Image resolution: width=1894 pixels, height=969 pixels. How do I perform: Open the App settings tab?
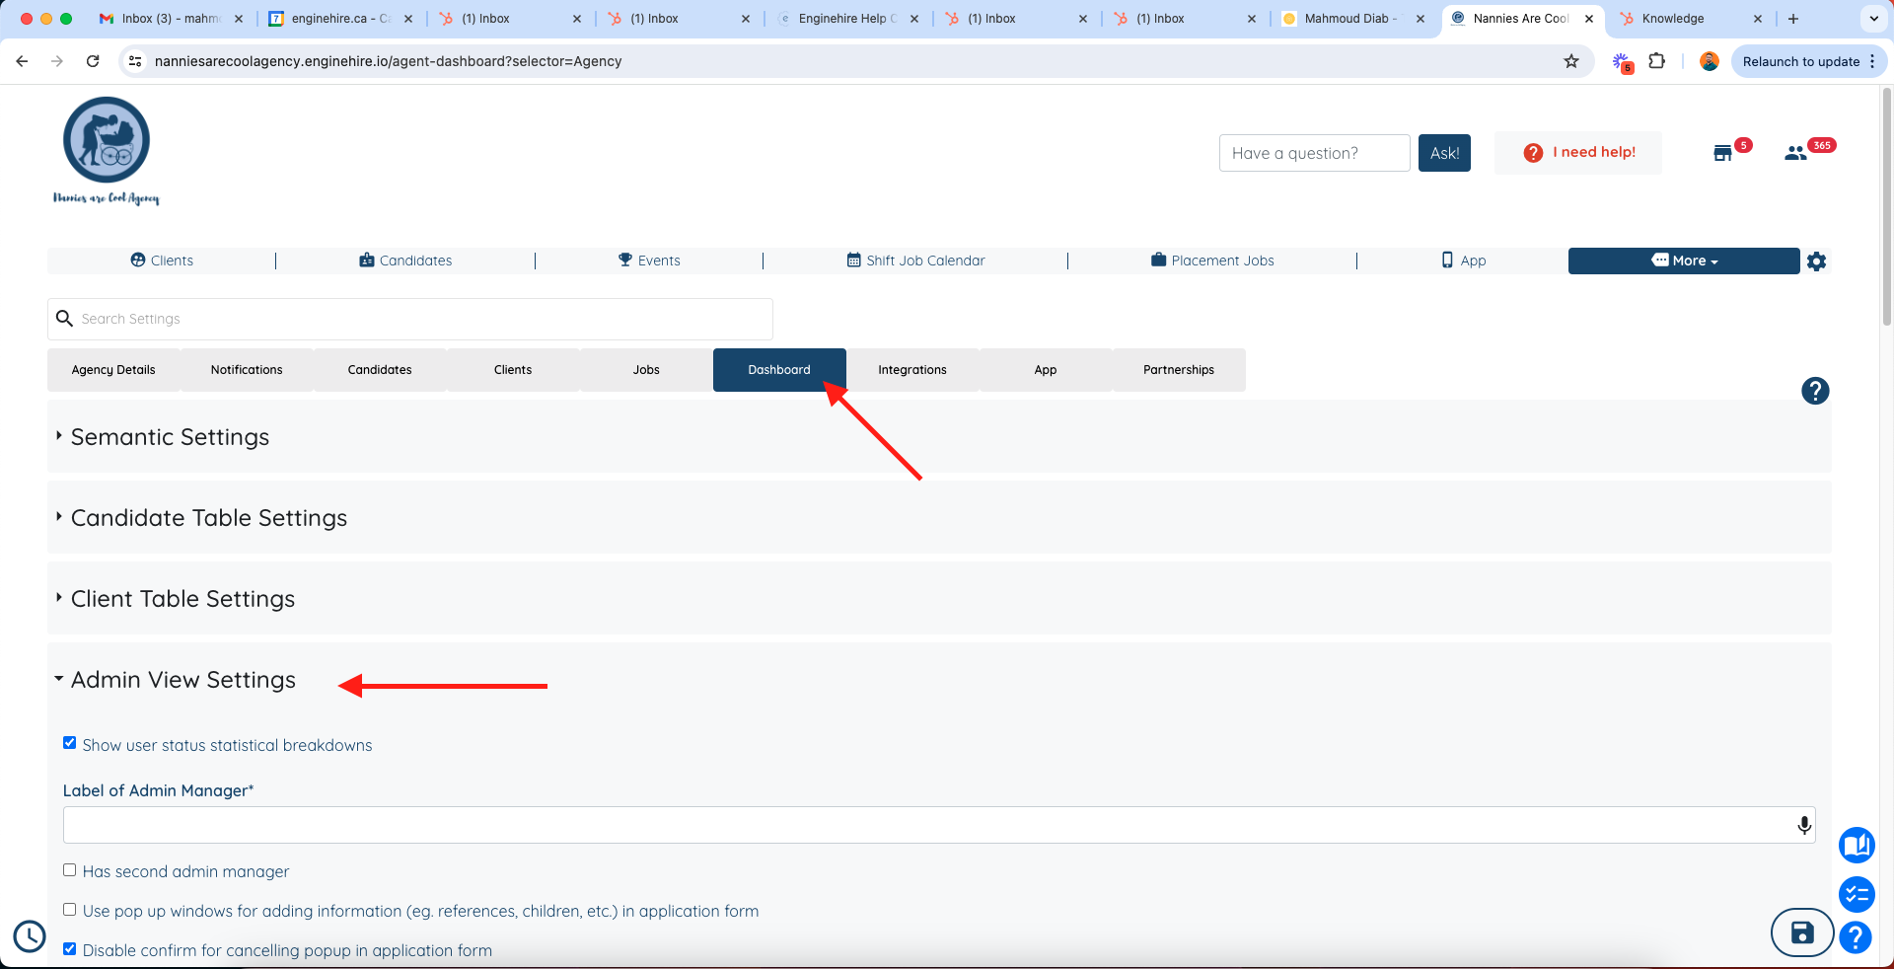point(1046,370)
